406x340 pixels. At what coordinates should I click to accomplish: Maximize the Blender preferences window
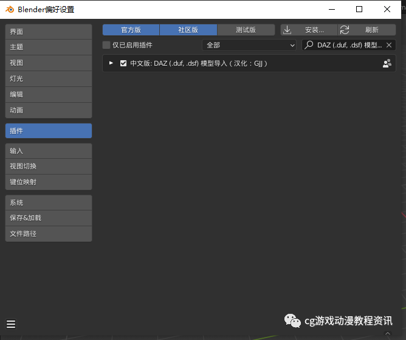(359, 9)
